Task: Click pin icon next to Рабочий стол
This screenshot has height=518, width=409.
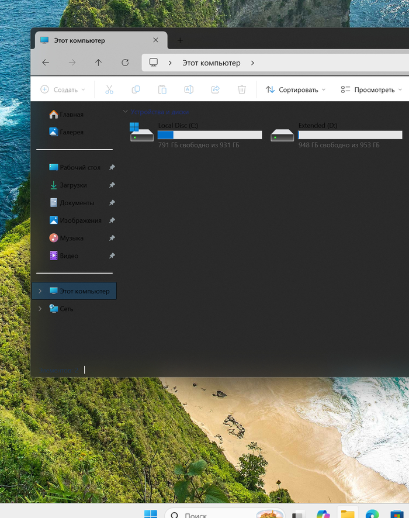Action: [112, 167]
